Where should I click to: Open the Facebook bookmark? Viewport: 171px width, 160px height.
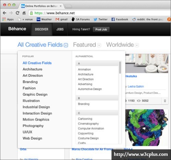[120, 19]
